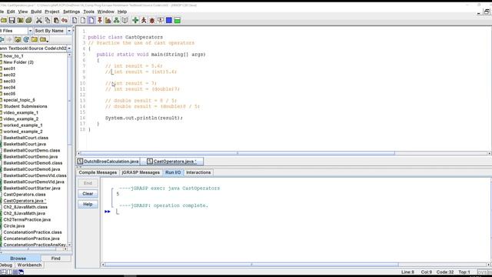Open the Project menu

(52, 12)
